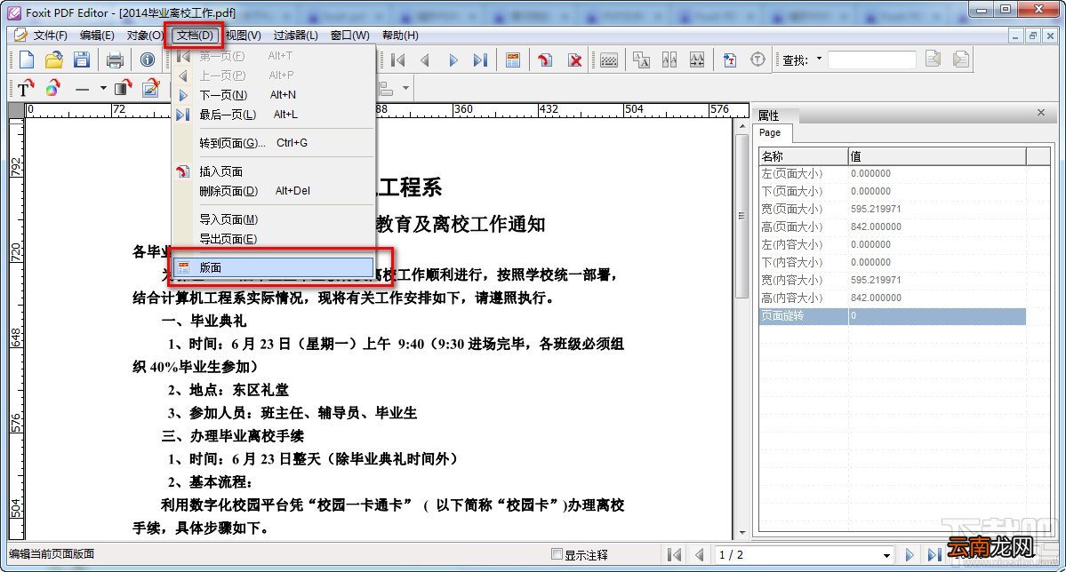
Task: Click the 文档(D) menu
Action: coord(195,36)
